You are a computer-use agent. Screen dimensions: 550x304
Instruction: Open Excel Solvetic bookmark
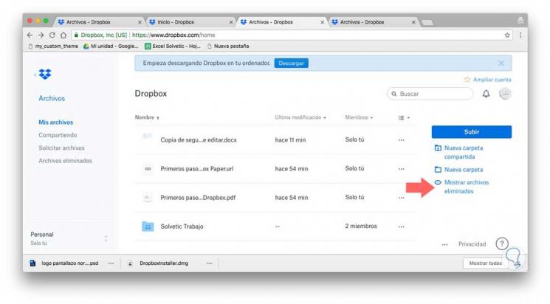[x=173, y=46]
